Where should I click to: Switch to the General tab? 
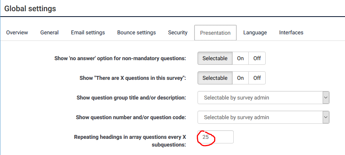pyautogui.click(x=49, y=33)
